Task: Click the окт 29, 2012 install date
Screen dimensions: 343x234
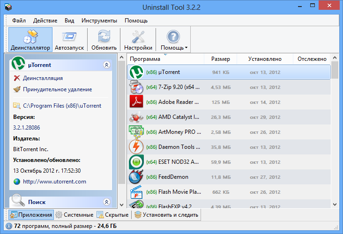Action: (x=265, y=117)
